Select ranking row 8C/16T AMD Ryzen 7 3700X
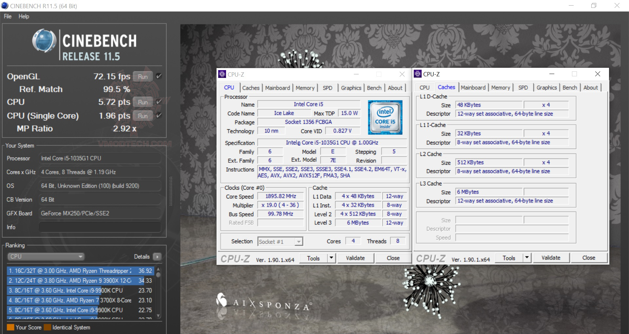The width and height of the screenshot is (629, 334). [x=80, y=300]
